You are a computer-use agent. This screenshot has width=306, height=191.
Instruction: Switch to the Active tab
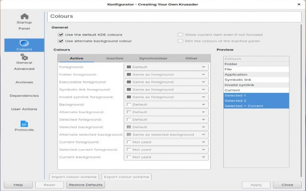[x=76, y=58]
